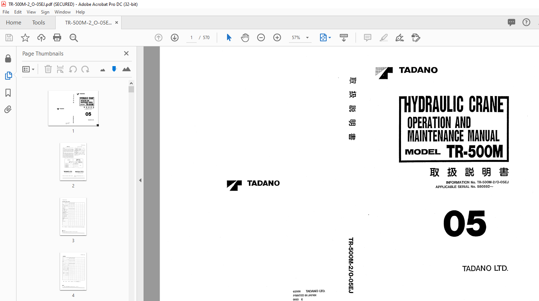Image resolution: width=539 pixels, height=301 pixels.
Task: Switch to the Home tab
Action: [14, 22]
